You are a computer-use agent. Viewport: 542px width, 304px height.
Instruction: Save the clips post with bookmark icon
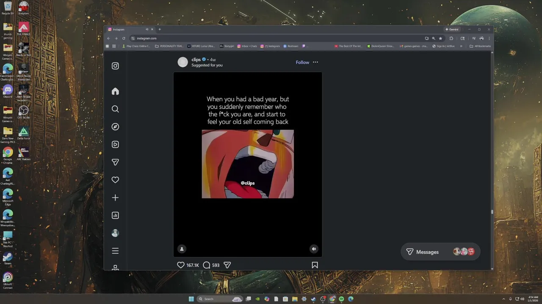pyautogui.click(x=315, y=265)
